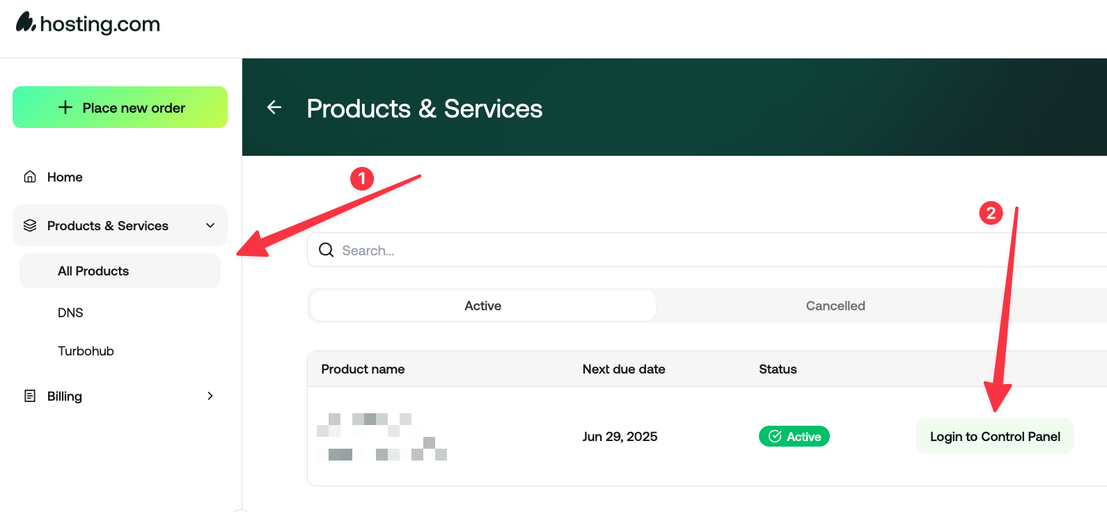The image size is (1107, 512).
Task: Click Place new order button
Action: (x=120, y=107)
